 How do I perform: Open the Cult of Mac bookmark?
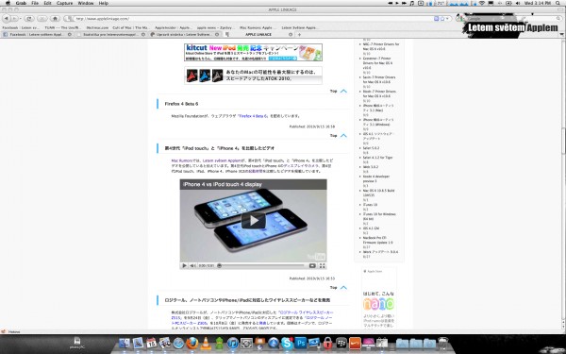pyautogui.click(x=130, y=27)
